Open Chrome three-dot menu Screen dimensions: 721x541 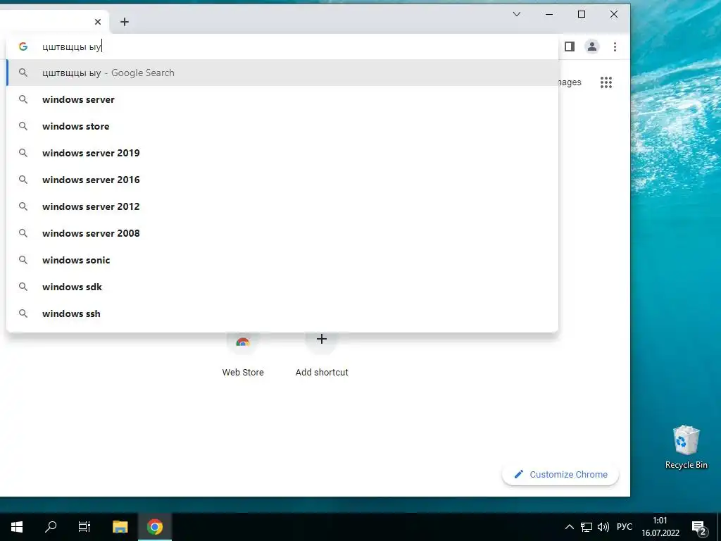point(615,46)
